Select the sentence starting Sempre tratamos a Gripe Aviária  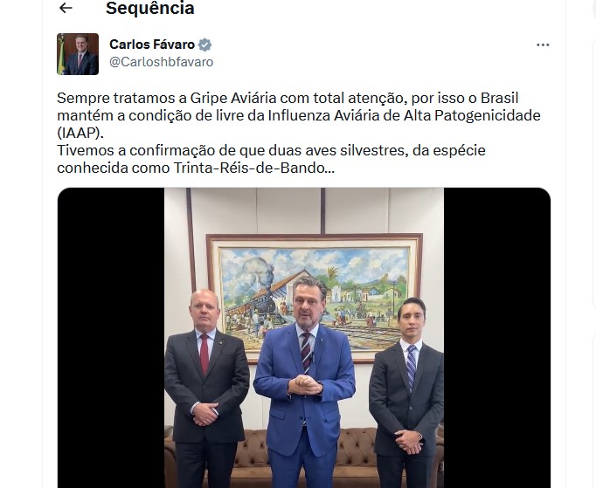[x=299, y=115]
